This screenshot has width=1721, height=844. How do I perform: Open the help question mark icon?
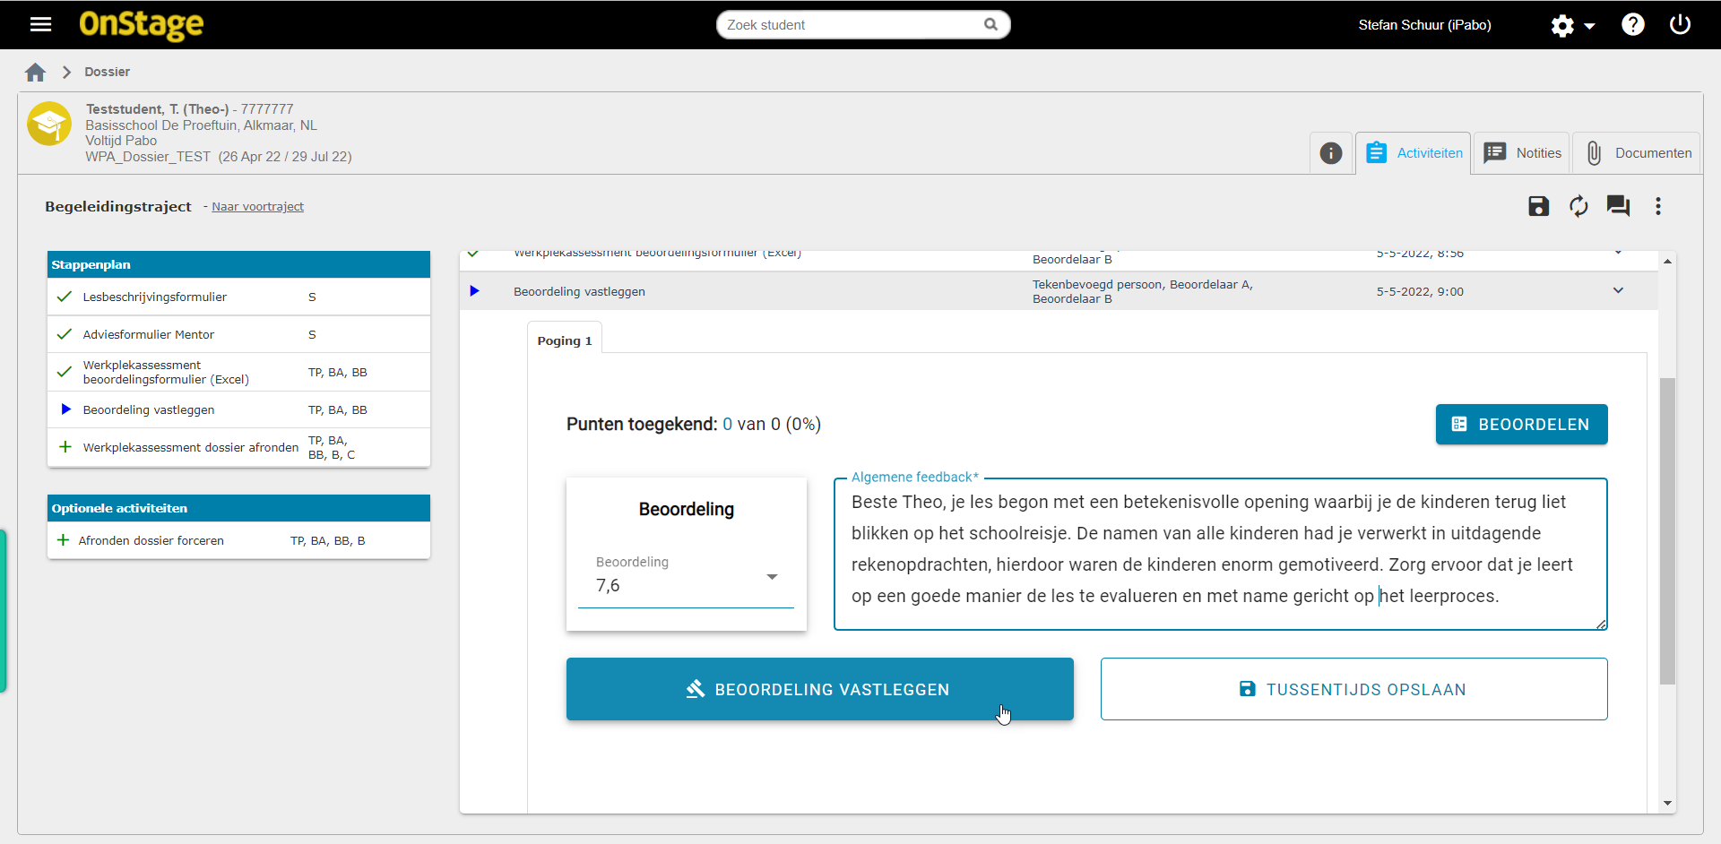pos(1632,24)
